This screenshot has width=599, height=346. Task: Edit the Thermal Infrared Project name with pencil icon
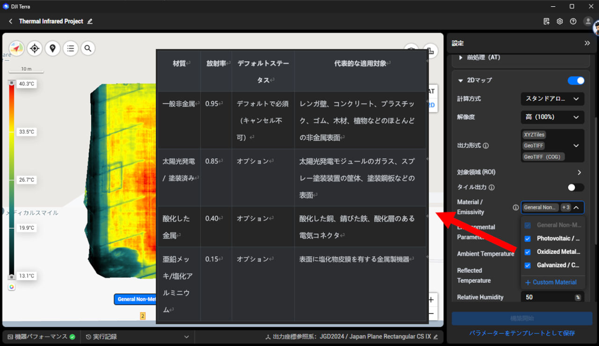[x=90, y=21]
